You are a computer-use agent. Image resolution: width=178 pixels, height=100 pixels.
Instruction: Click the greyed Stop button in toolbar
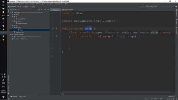[x=170, y=7]
